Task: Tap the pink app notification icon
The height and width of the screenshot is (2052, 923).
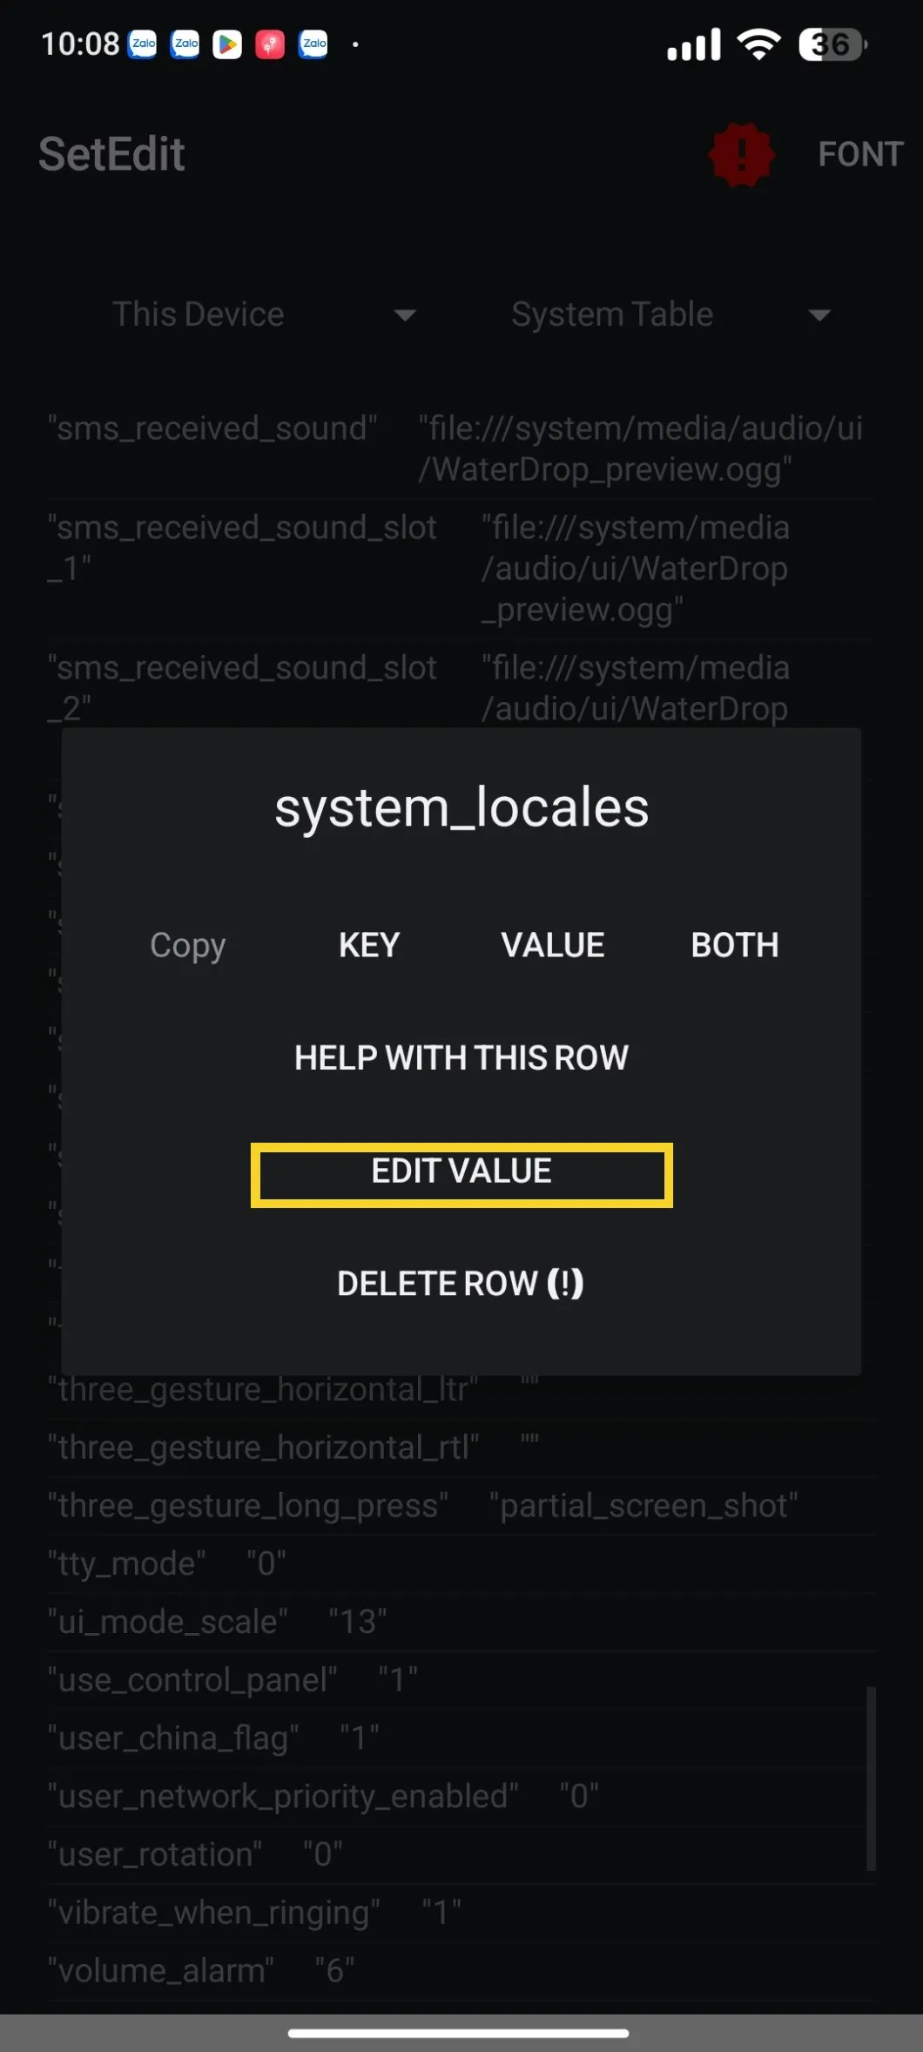Action: pos(270,44)
